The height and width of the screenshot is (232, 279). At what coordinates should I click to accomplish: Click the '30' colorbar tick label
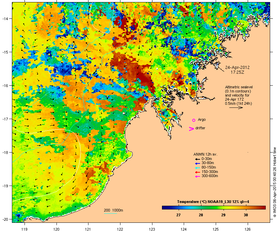(x=246, y=215)
